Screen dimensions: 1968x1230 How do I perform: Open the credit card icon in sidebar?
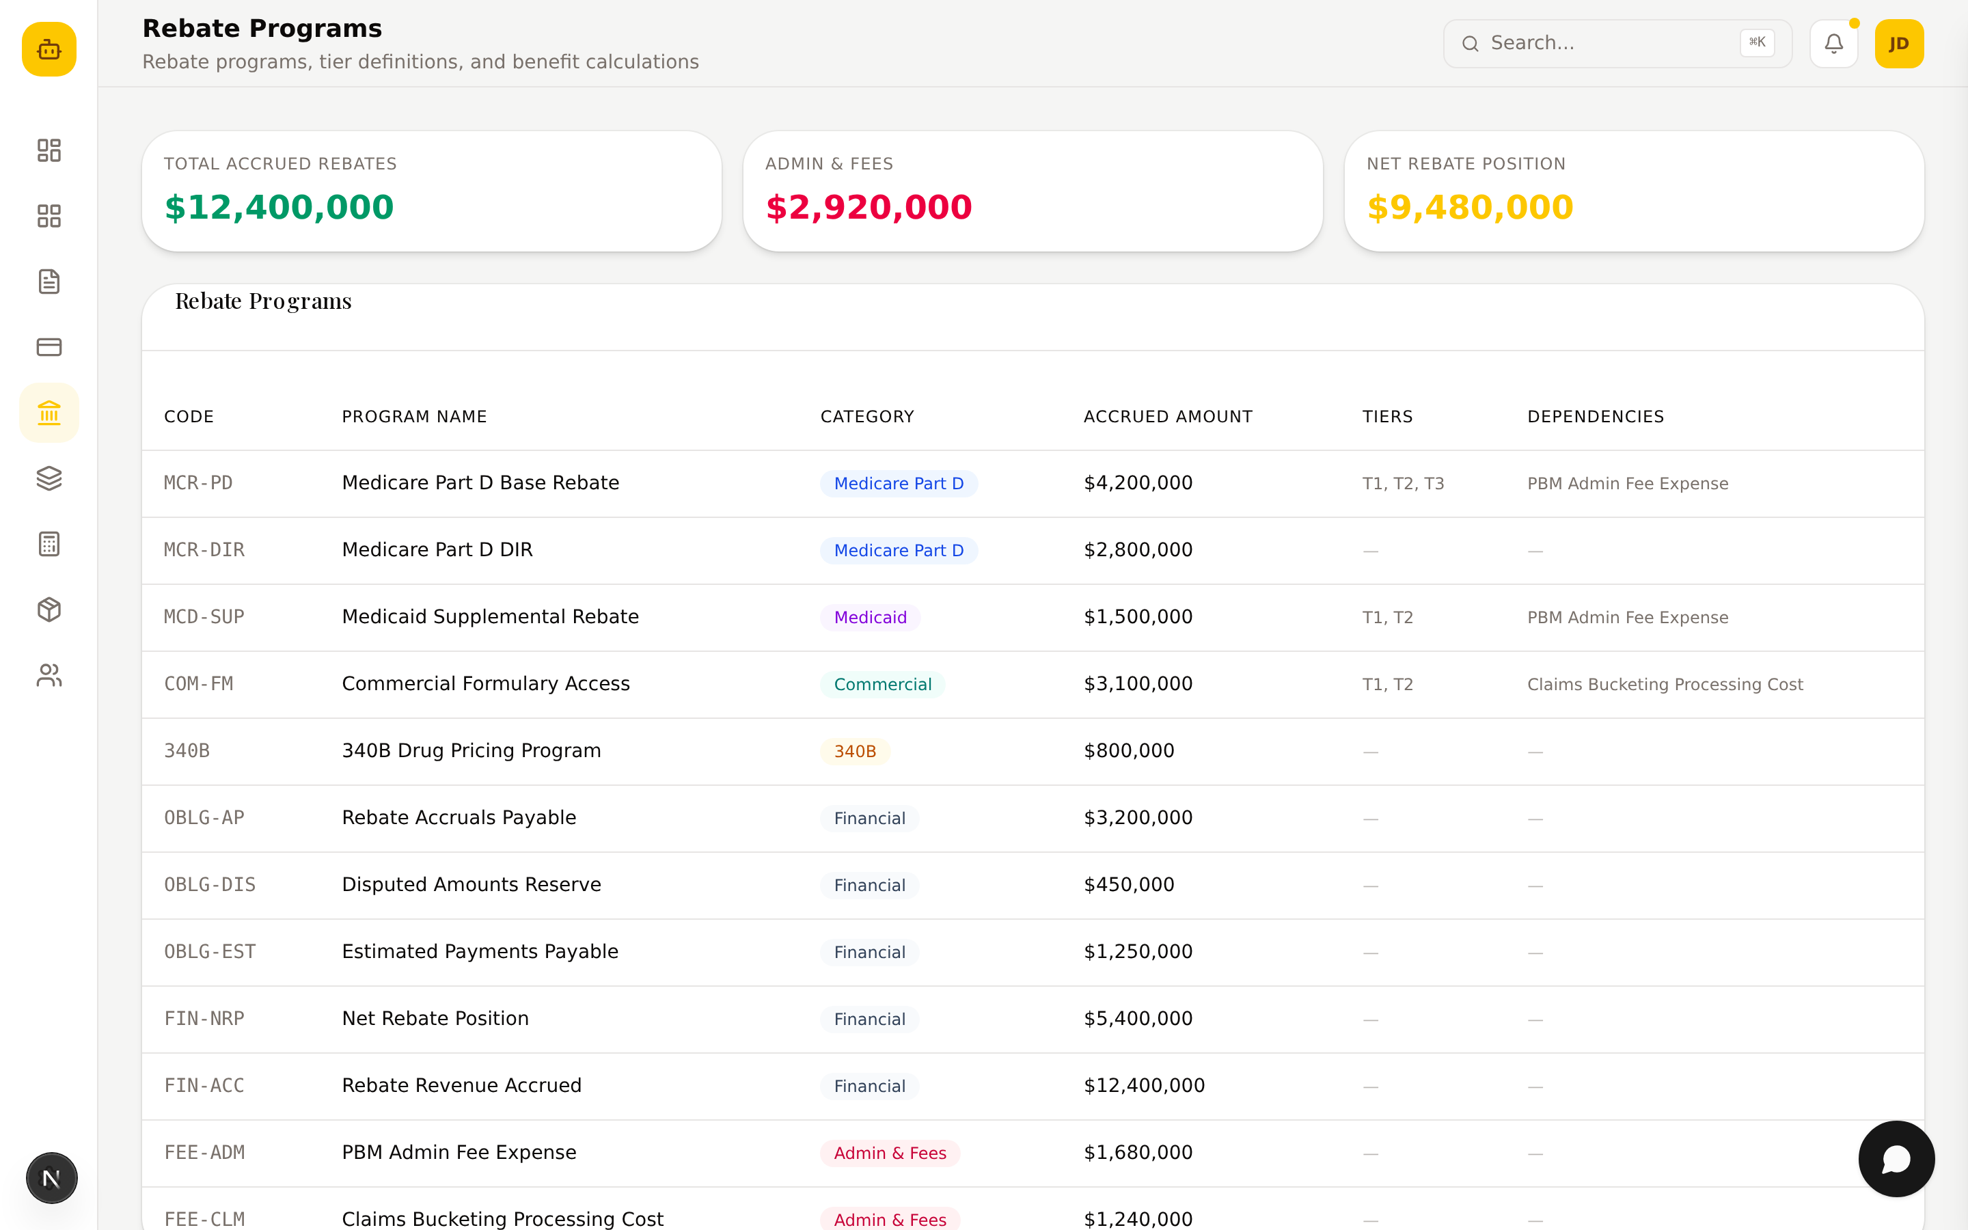49,347
